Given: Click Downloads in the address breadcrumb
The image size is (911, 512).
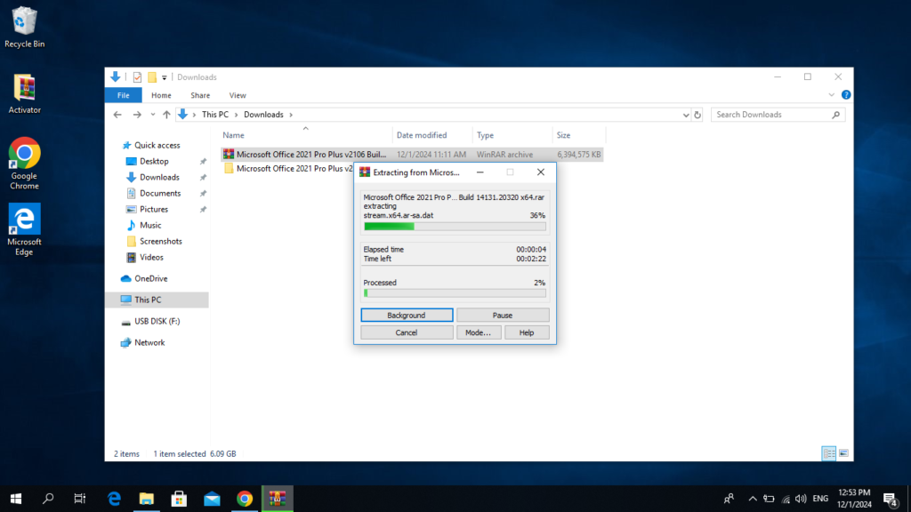Looking at the screenshot, I should coord(263,115).
